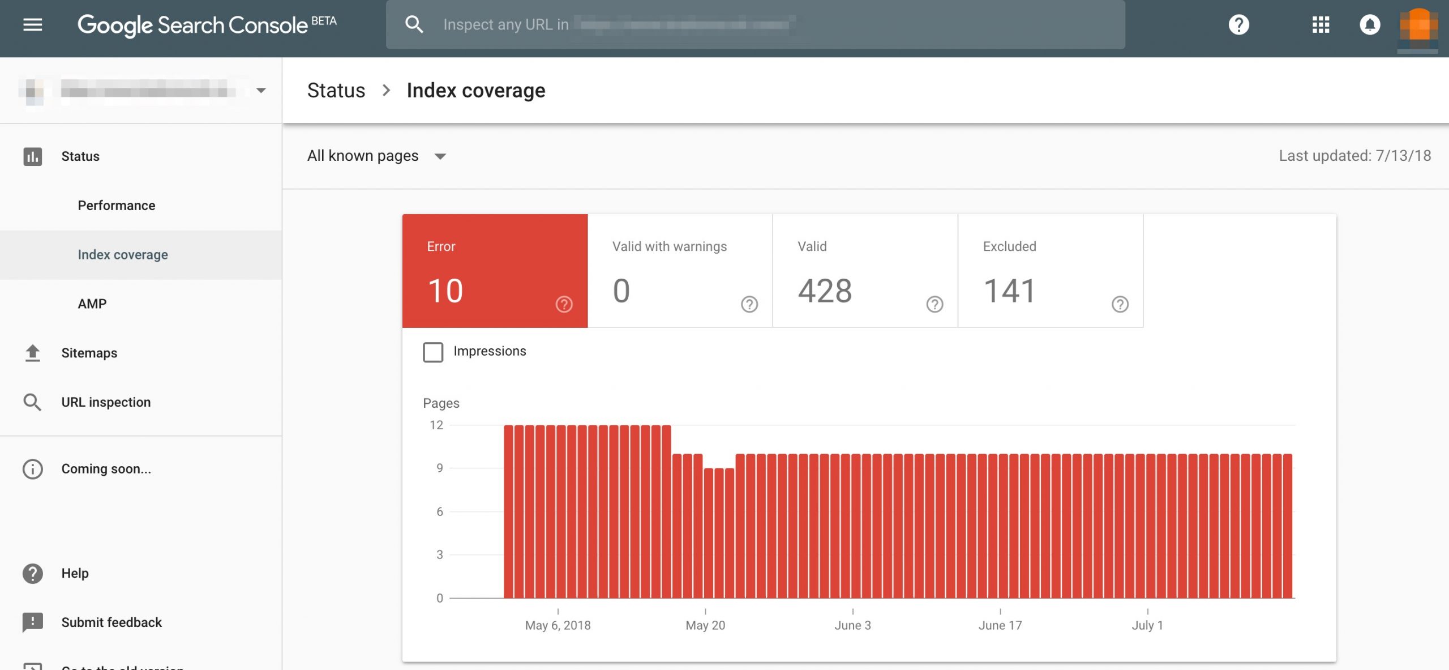
Task: Open the user account avatar
Action: tap(1418, 26)
